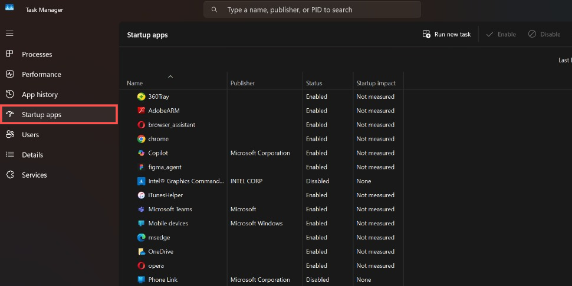The image size is (572, 286).
Task: Open the Details page
Action: click(x=59, y=155)
